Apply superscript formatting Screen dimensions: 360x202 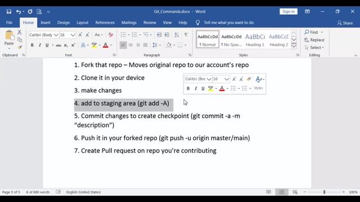(x=73, y=45)
